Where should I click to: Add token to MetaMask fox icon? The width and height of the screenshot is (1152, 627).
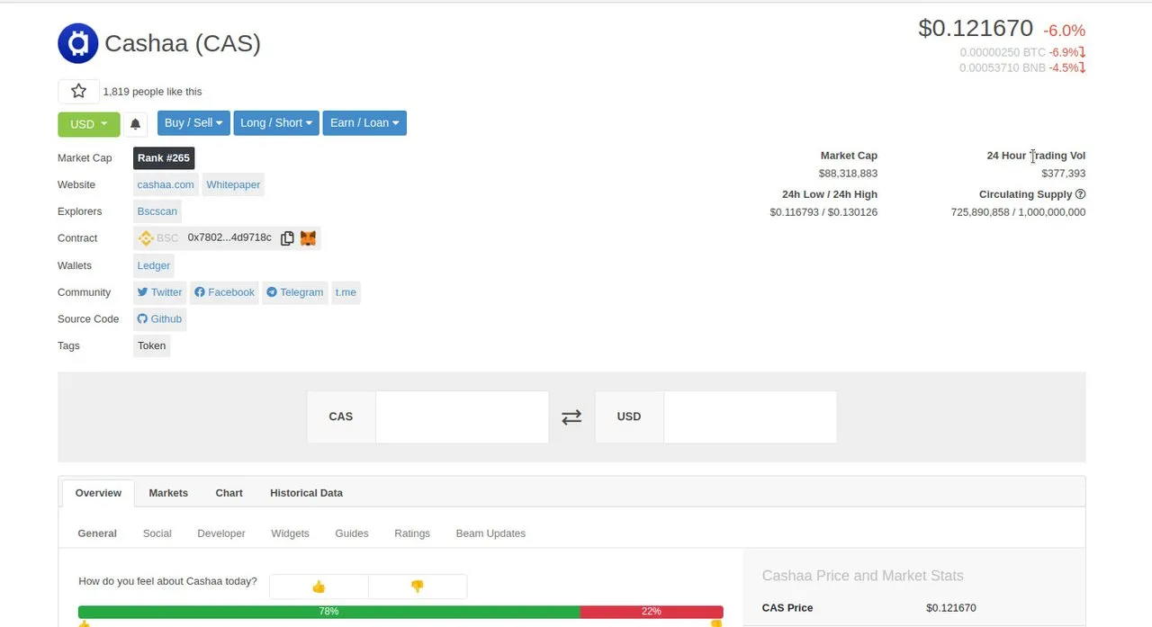coord(308,238)
